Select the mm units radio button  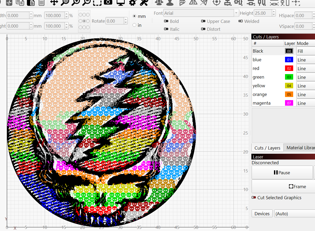pyautogui.click(x=134, y=16)
